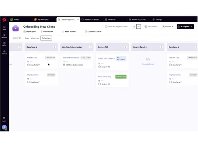198x148 pixels.
Task: Open the Collect Data for Past... task
Action: pos(107,58)
